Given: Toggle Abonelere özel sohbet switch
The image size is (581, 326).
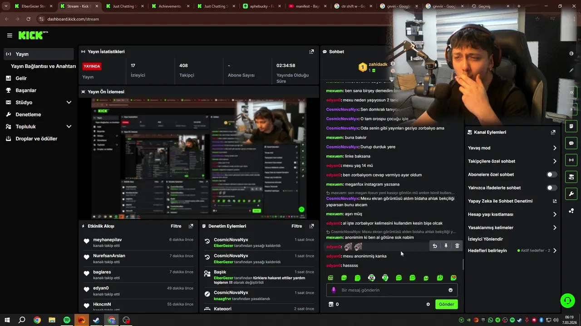Looking at the screenshot, I should pos(551,174).
